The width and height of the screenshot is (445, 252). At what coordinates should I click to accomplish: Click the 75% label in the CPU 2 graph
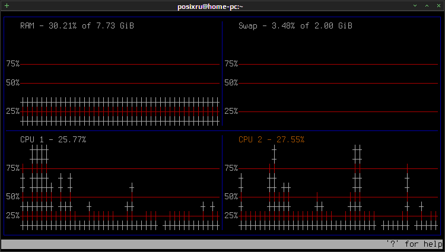(x=231, y=168)
